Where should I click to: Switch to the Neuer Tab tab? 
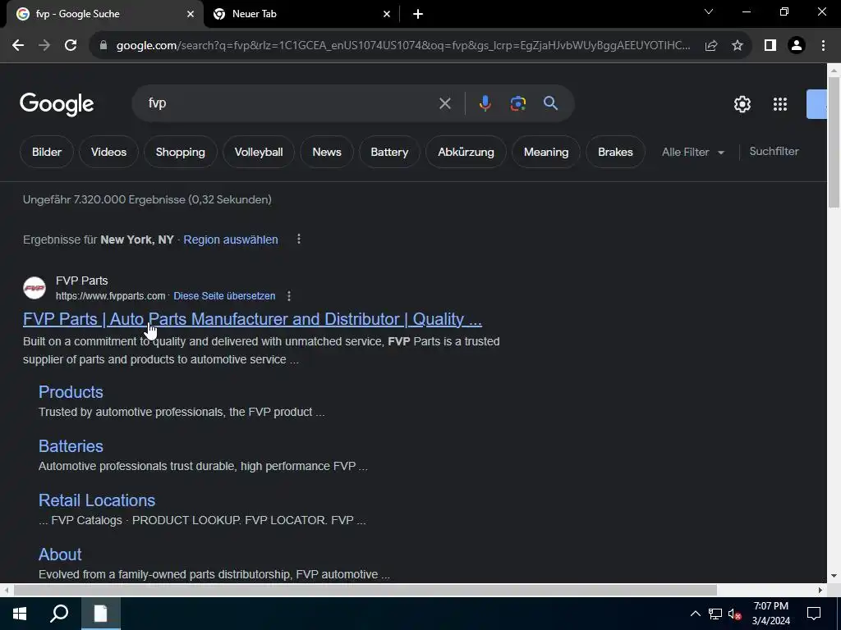click(x=302, y=14)
